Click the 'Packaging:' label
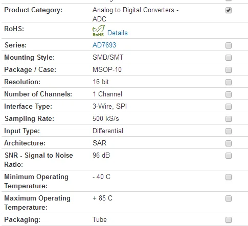This screenshot has height=226, width=248. (x=22, y=220)
